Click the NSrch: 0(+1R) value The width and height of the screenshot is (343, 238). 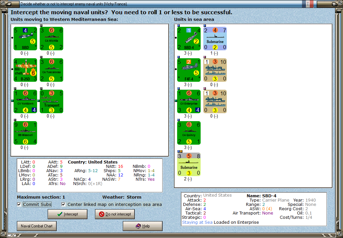[x=88, y=183]
